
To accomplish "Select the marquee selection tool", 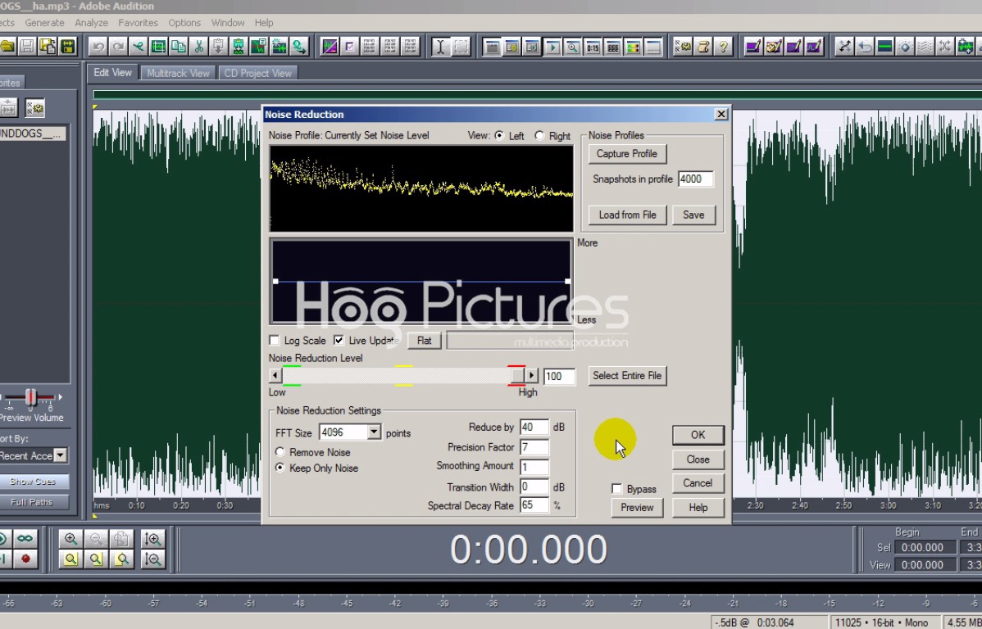I will (461, 47).
